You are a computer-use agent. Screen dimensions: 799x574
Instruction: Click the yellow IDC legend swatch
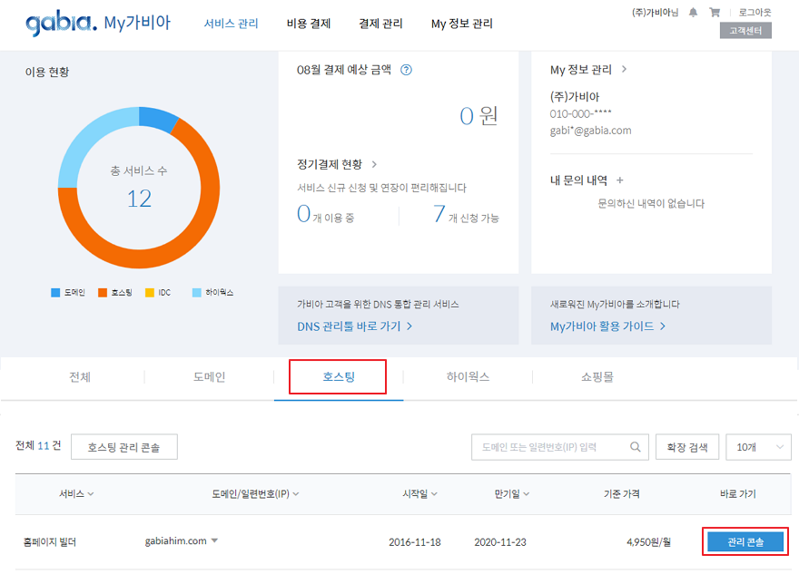[x=149, y=293]
